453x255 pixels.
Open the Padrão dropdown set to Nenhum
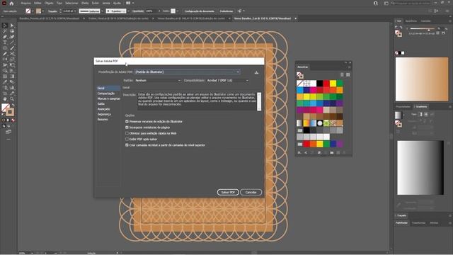click(158, 80)
